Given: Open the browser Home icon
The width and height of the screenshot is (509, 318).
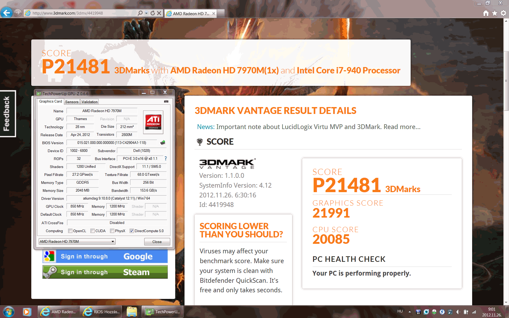Looking at the screenshot, I should point(486,13).
